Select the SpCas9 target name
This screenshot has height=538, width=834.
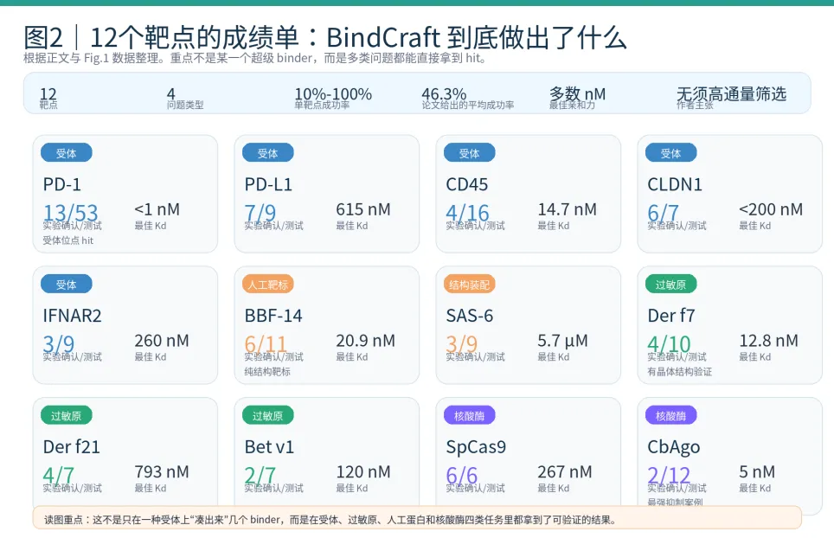(x=476, y=448)
